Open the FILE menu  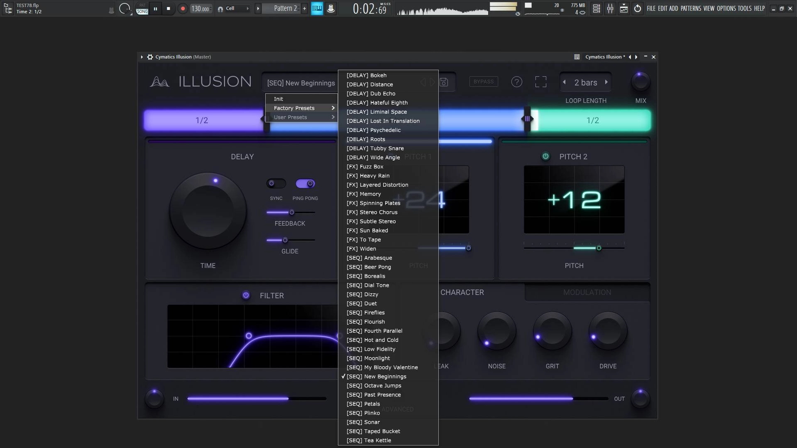651,8
